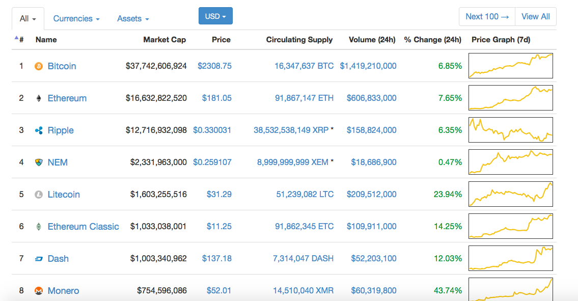This screenshot has width=578, height=301.
Task: Open the USD currency selector
Action: click(215, 16)
